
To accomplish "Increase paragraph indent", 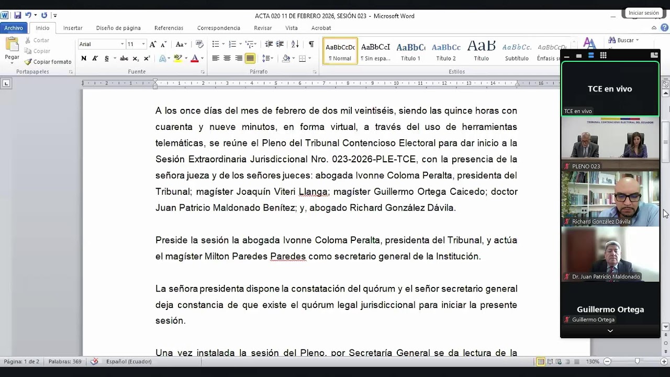I will click(280, 45).
